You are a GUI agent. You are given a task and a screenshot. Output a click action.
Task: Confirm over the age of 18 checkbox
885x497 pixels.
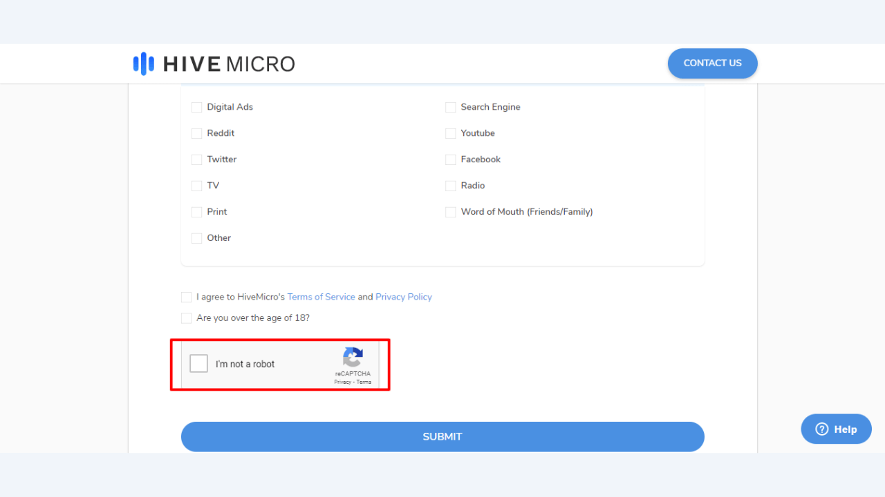click(187, 318)
